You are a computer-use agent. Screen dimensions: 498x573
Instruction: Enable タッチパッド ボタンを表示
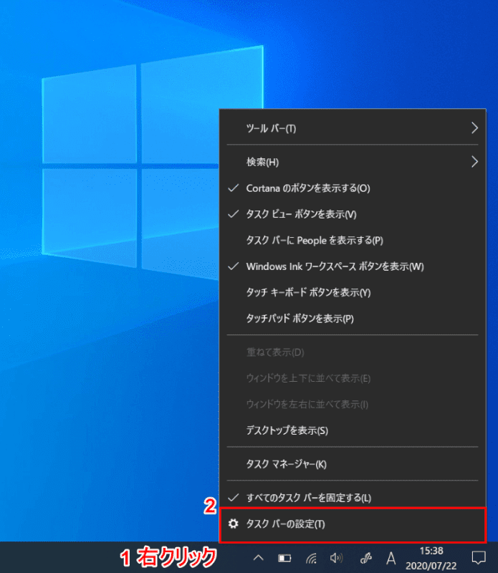coord(353,319)
